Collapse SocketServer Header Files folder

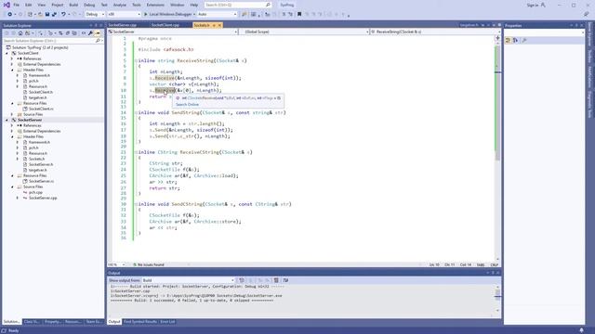pos(12,136)
